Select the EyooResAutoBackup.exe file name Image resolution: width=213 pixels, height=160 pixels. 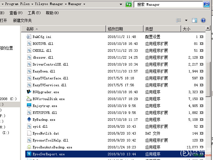point(52,147)
